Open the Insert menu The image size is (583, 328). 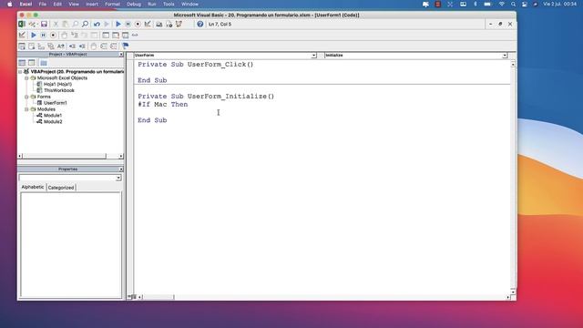[x=92, y=4]
